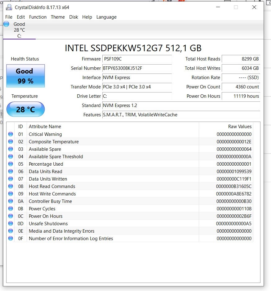Screen dimensions: 271x291
Task: Click the 28 °C temperature button
Action: click(26, 109)
